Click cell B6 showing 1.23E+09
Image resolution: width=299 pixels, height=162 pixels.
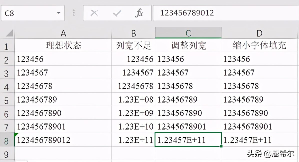[133, 113]
